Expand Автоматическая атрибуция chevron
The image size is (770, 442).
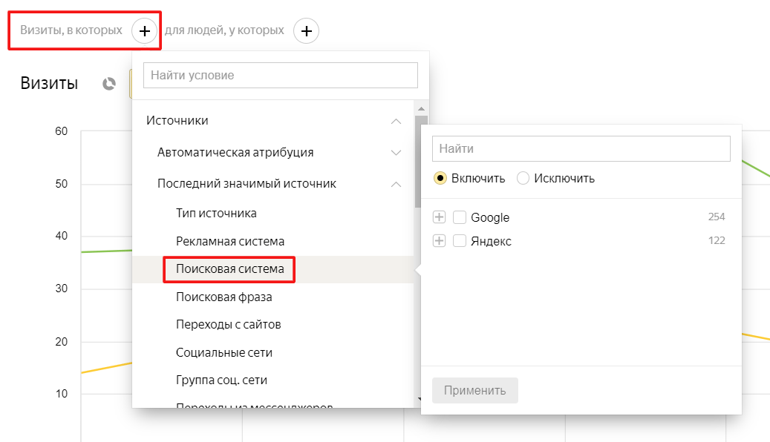pyautogui.click(x=396, y=153)
